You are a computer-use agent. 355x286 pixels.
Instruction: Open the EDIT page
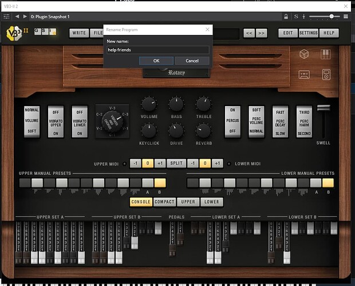pos(288,33)
